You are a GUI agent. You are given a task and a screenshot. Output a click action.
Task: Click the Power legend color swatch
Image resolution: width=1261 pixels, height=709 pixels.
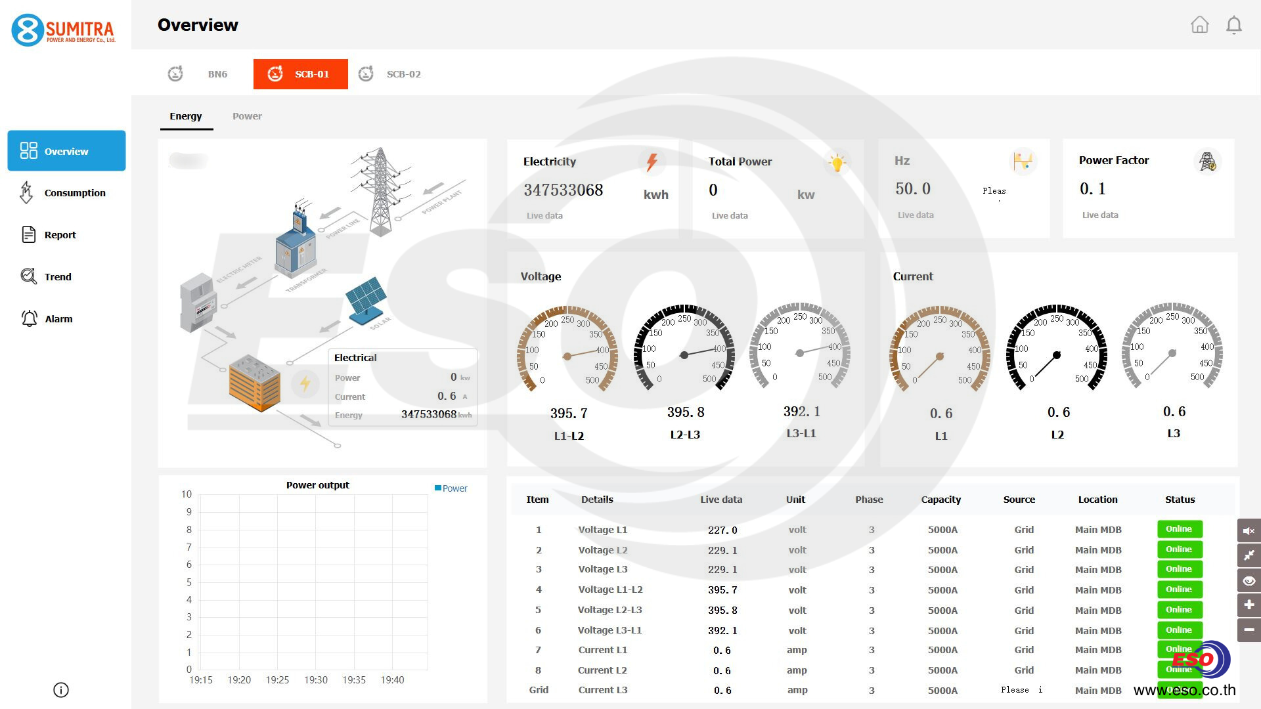pos(437,488)
